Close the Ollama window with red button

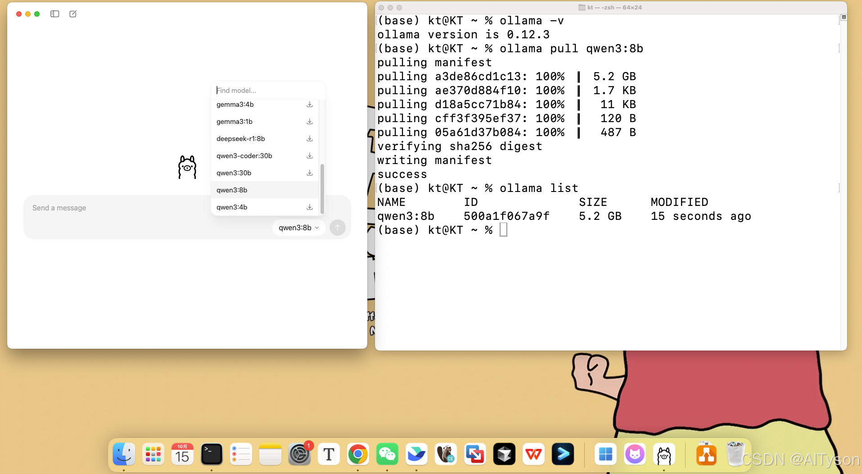tap(19, 14)
